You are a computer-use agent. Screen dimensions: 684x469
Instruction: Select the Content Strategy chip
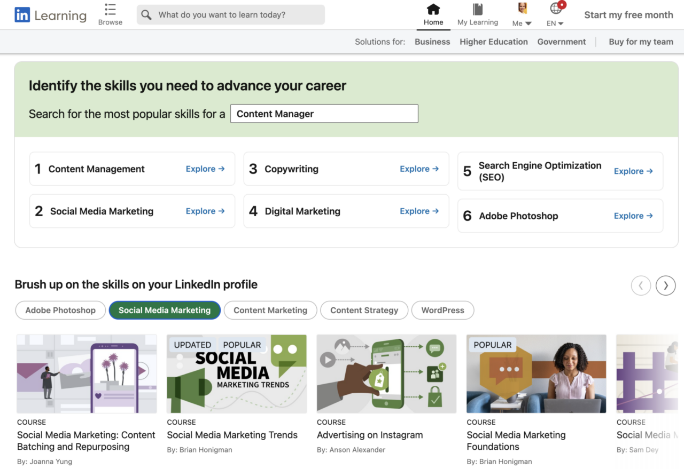(364, 310)
